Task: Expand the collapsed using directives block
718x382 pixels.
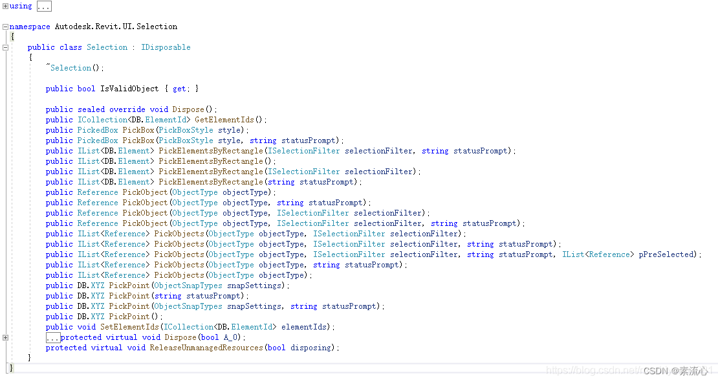Action: 5,6
